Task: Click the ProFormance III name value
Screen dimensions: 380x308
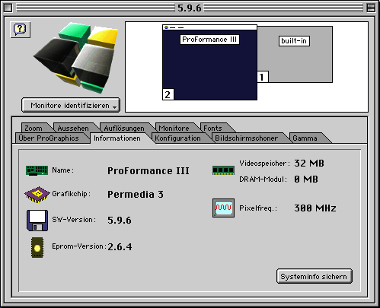Action: (148, 171)
